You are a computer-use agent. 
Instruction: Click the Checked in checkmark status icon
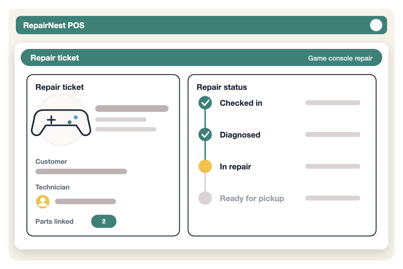[205, 103]
